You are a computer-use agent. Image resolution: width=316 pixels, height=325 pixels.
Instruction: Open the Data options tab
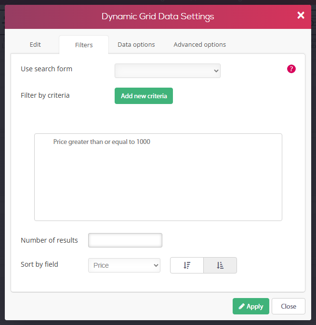click(136, 45)
